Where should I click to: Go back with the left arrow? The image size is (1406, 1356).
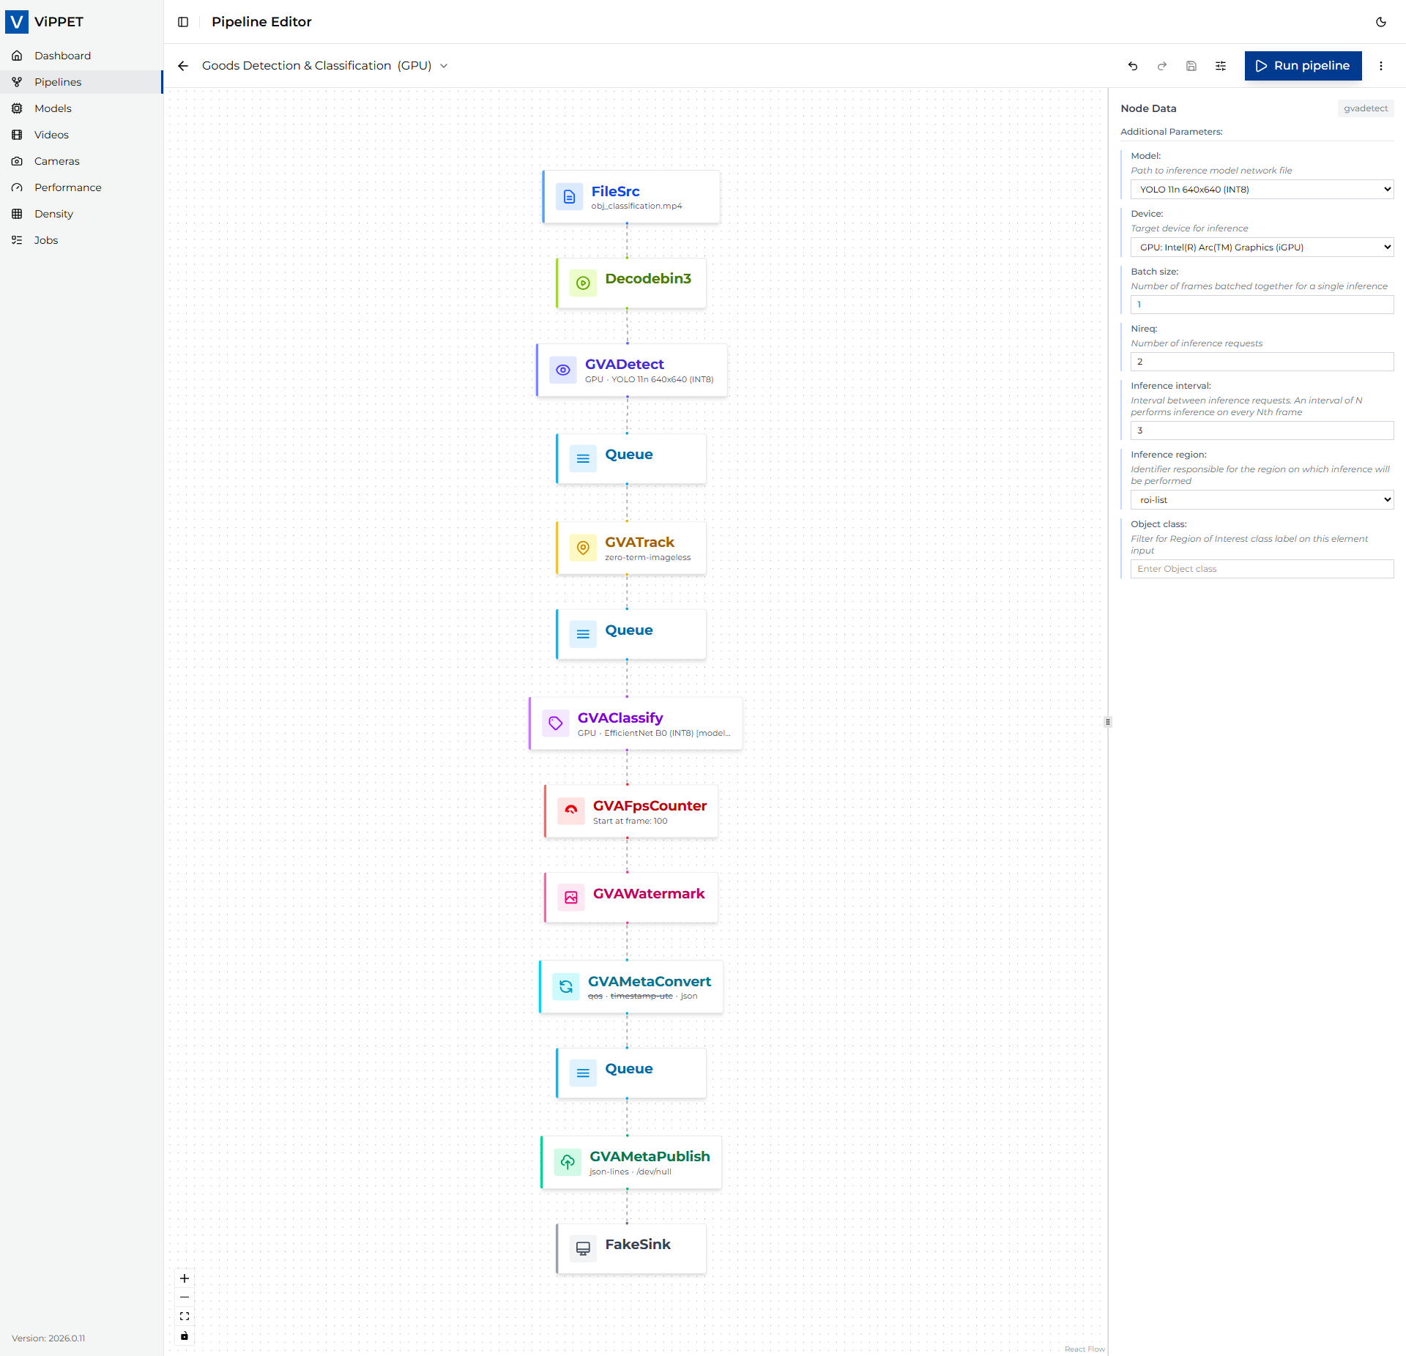click(x=183, y=66)
